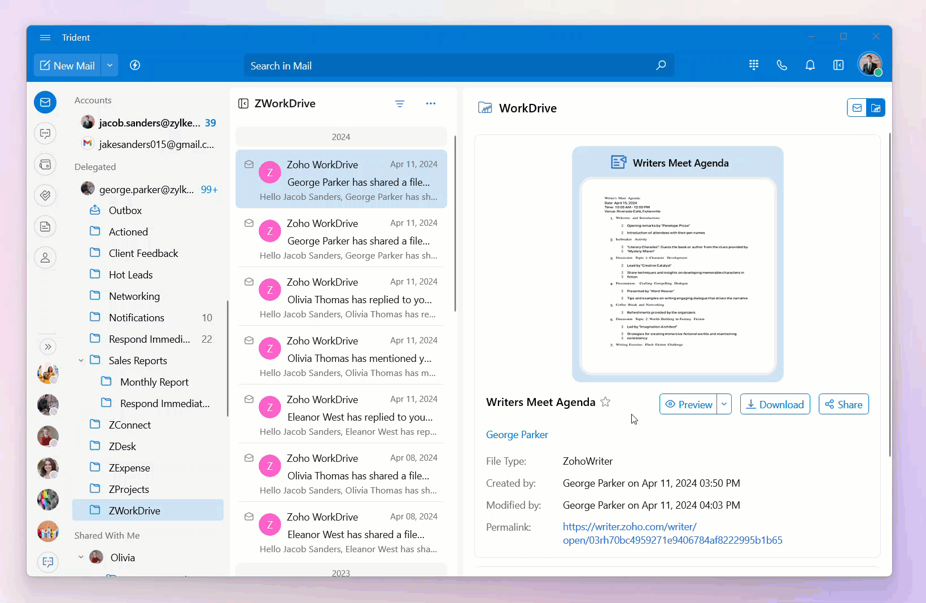Open the ZConnect folder

148,425
